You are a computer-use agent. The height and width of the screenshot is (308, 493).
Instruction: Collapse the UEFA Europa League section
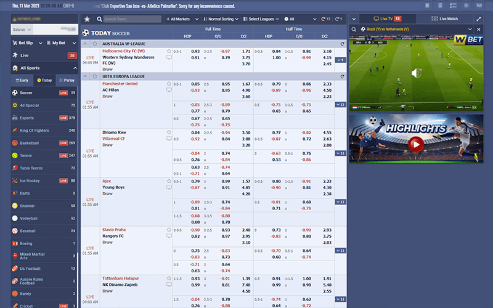85,76
